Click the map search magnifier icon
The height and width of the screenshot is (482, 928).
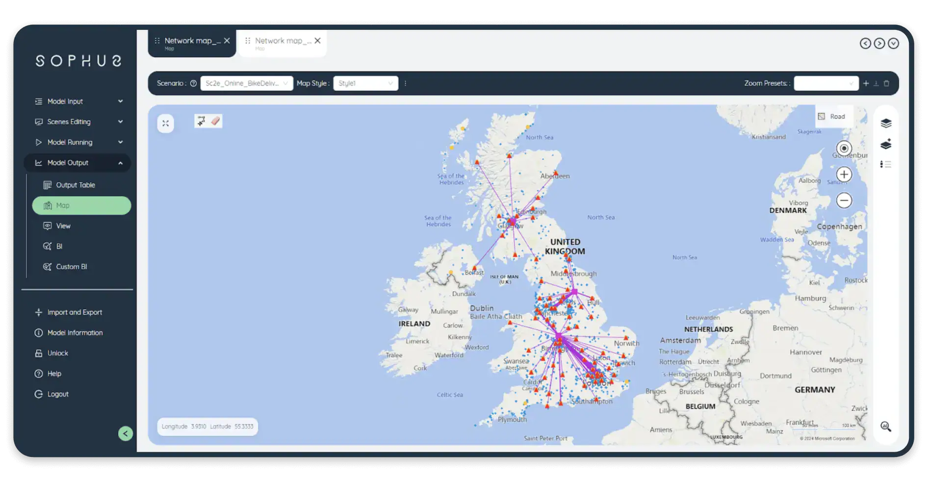(x=886, y=427)
